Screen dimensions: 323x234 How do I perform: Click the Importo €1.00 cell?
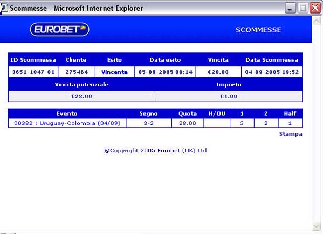[229, 96]
